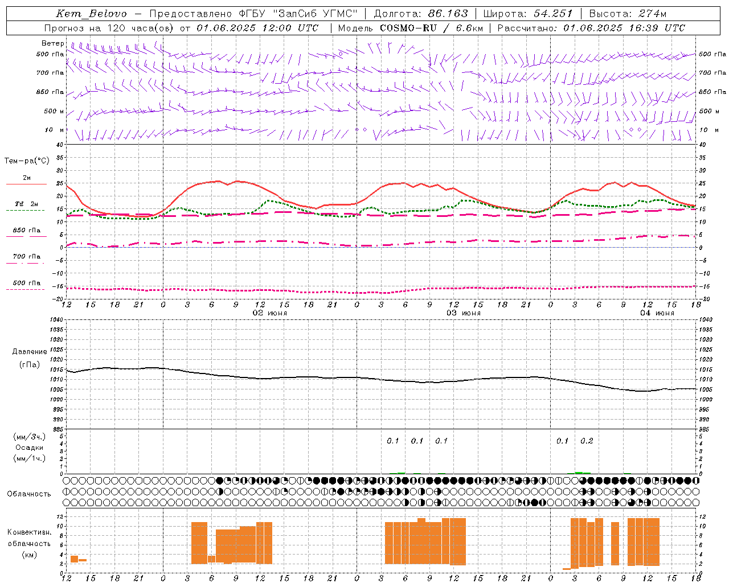Click the line sample under legend 850 гПа
729x583 pixels.
(25, 237)
